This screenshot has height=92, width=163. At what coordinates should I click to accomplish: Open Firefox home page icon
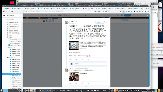pos(12,12)
